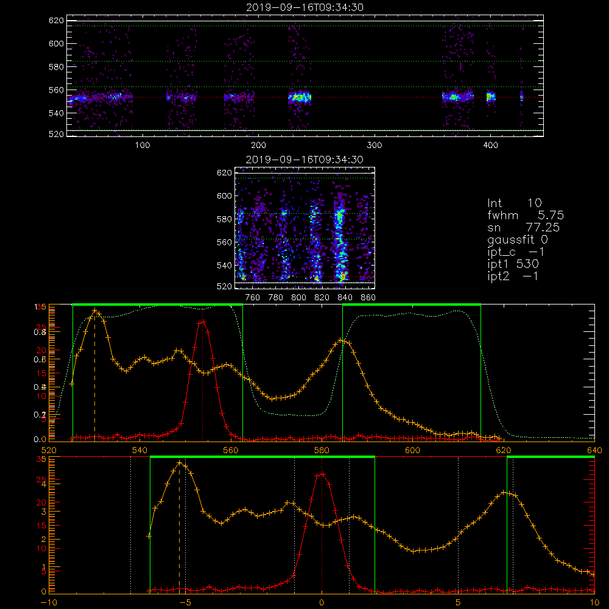Click the long green bar atop the bottom plot

pos(262,457)
